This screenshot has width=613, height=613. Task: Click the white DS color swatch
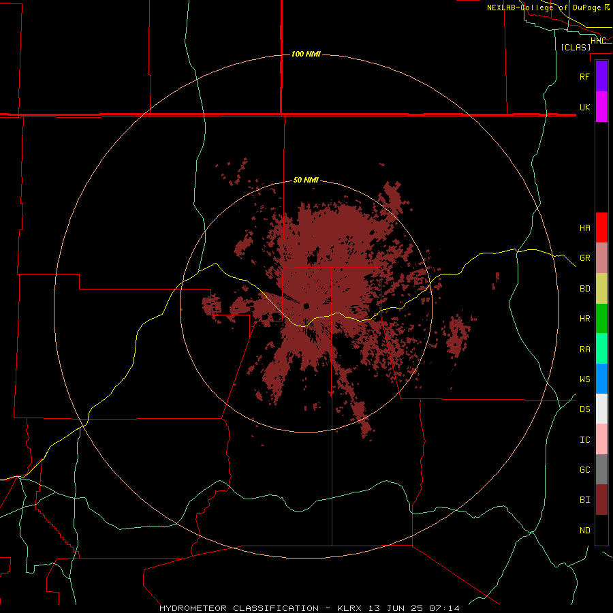click(601, 409)
